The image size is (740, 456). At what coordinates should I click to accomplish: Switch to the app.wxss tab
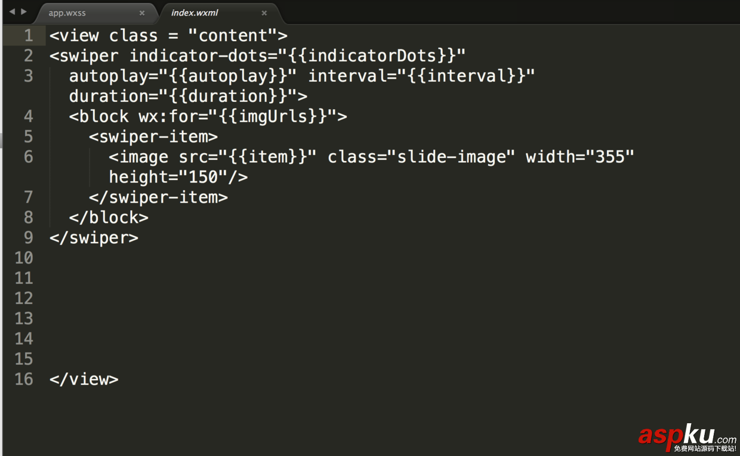(x=67, y=13)
